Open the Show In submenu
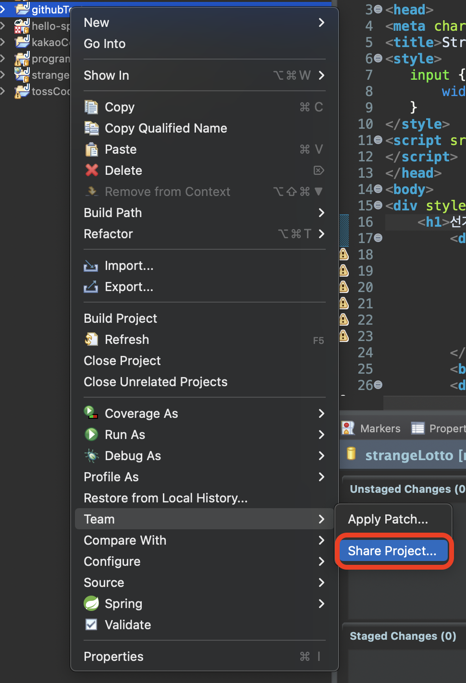The width and height of the screenshot is (466, 683). coord(205,75)
